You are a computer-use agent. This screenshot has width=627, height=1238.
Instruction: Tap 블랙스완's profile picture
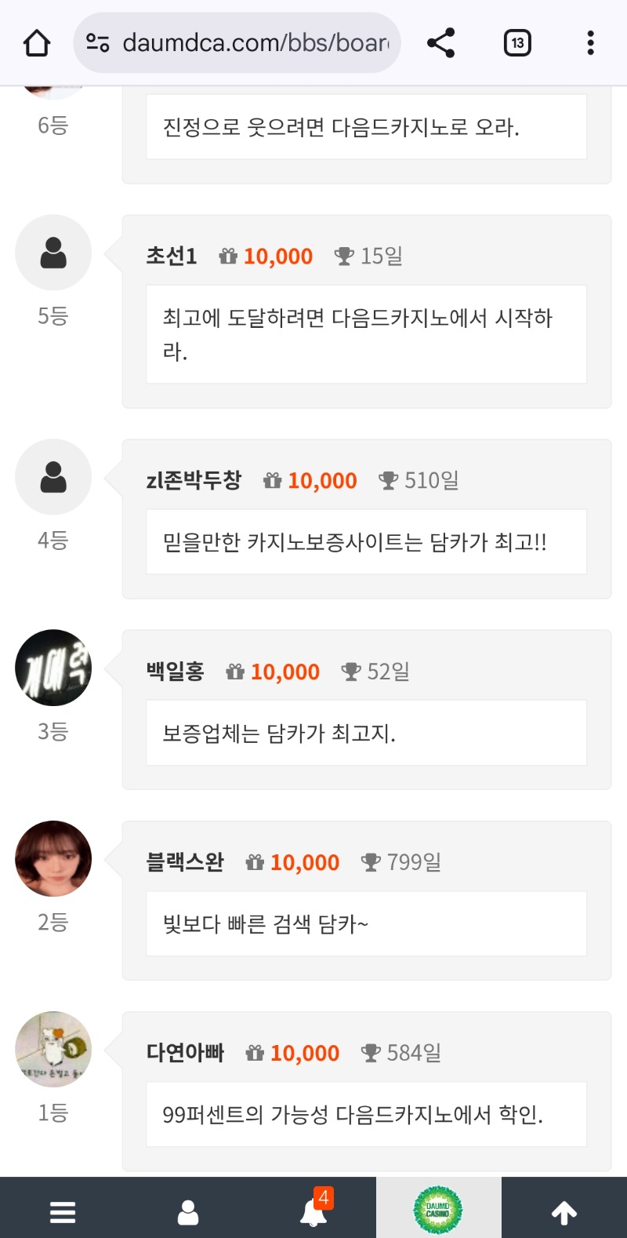[53, 859]
